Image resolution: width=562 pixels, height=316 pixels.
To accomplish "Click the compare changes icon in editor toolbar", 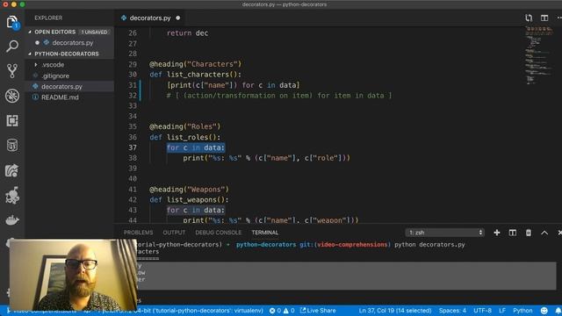I will (x=529, y=18).
